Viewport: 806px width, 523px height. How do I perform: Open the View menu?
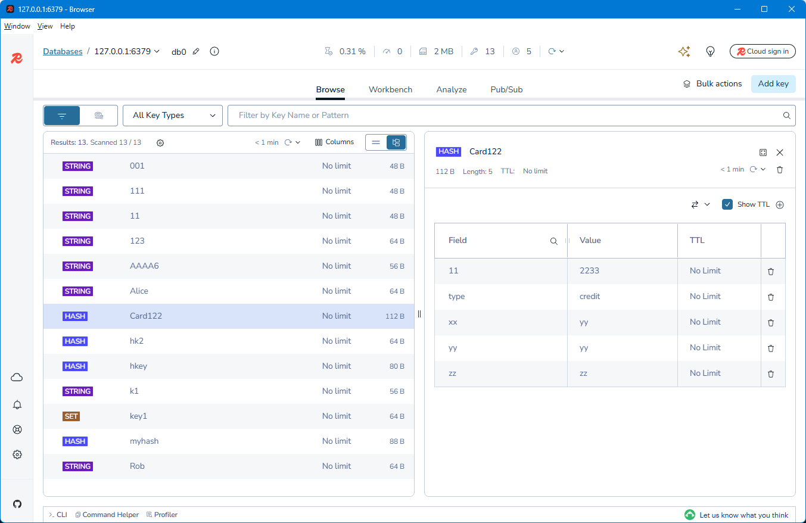(45, 26)
